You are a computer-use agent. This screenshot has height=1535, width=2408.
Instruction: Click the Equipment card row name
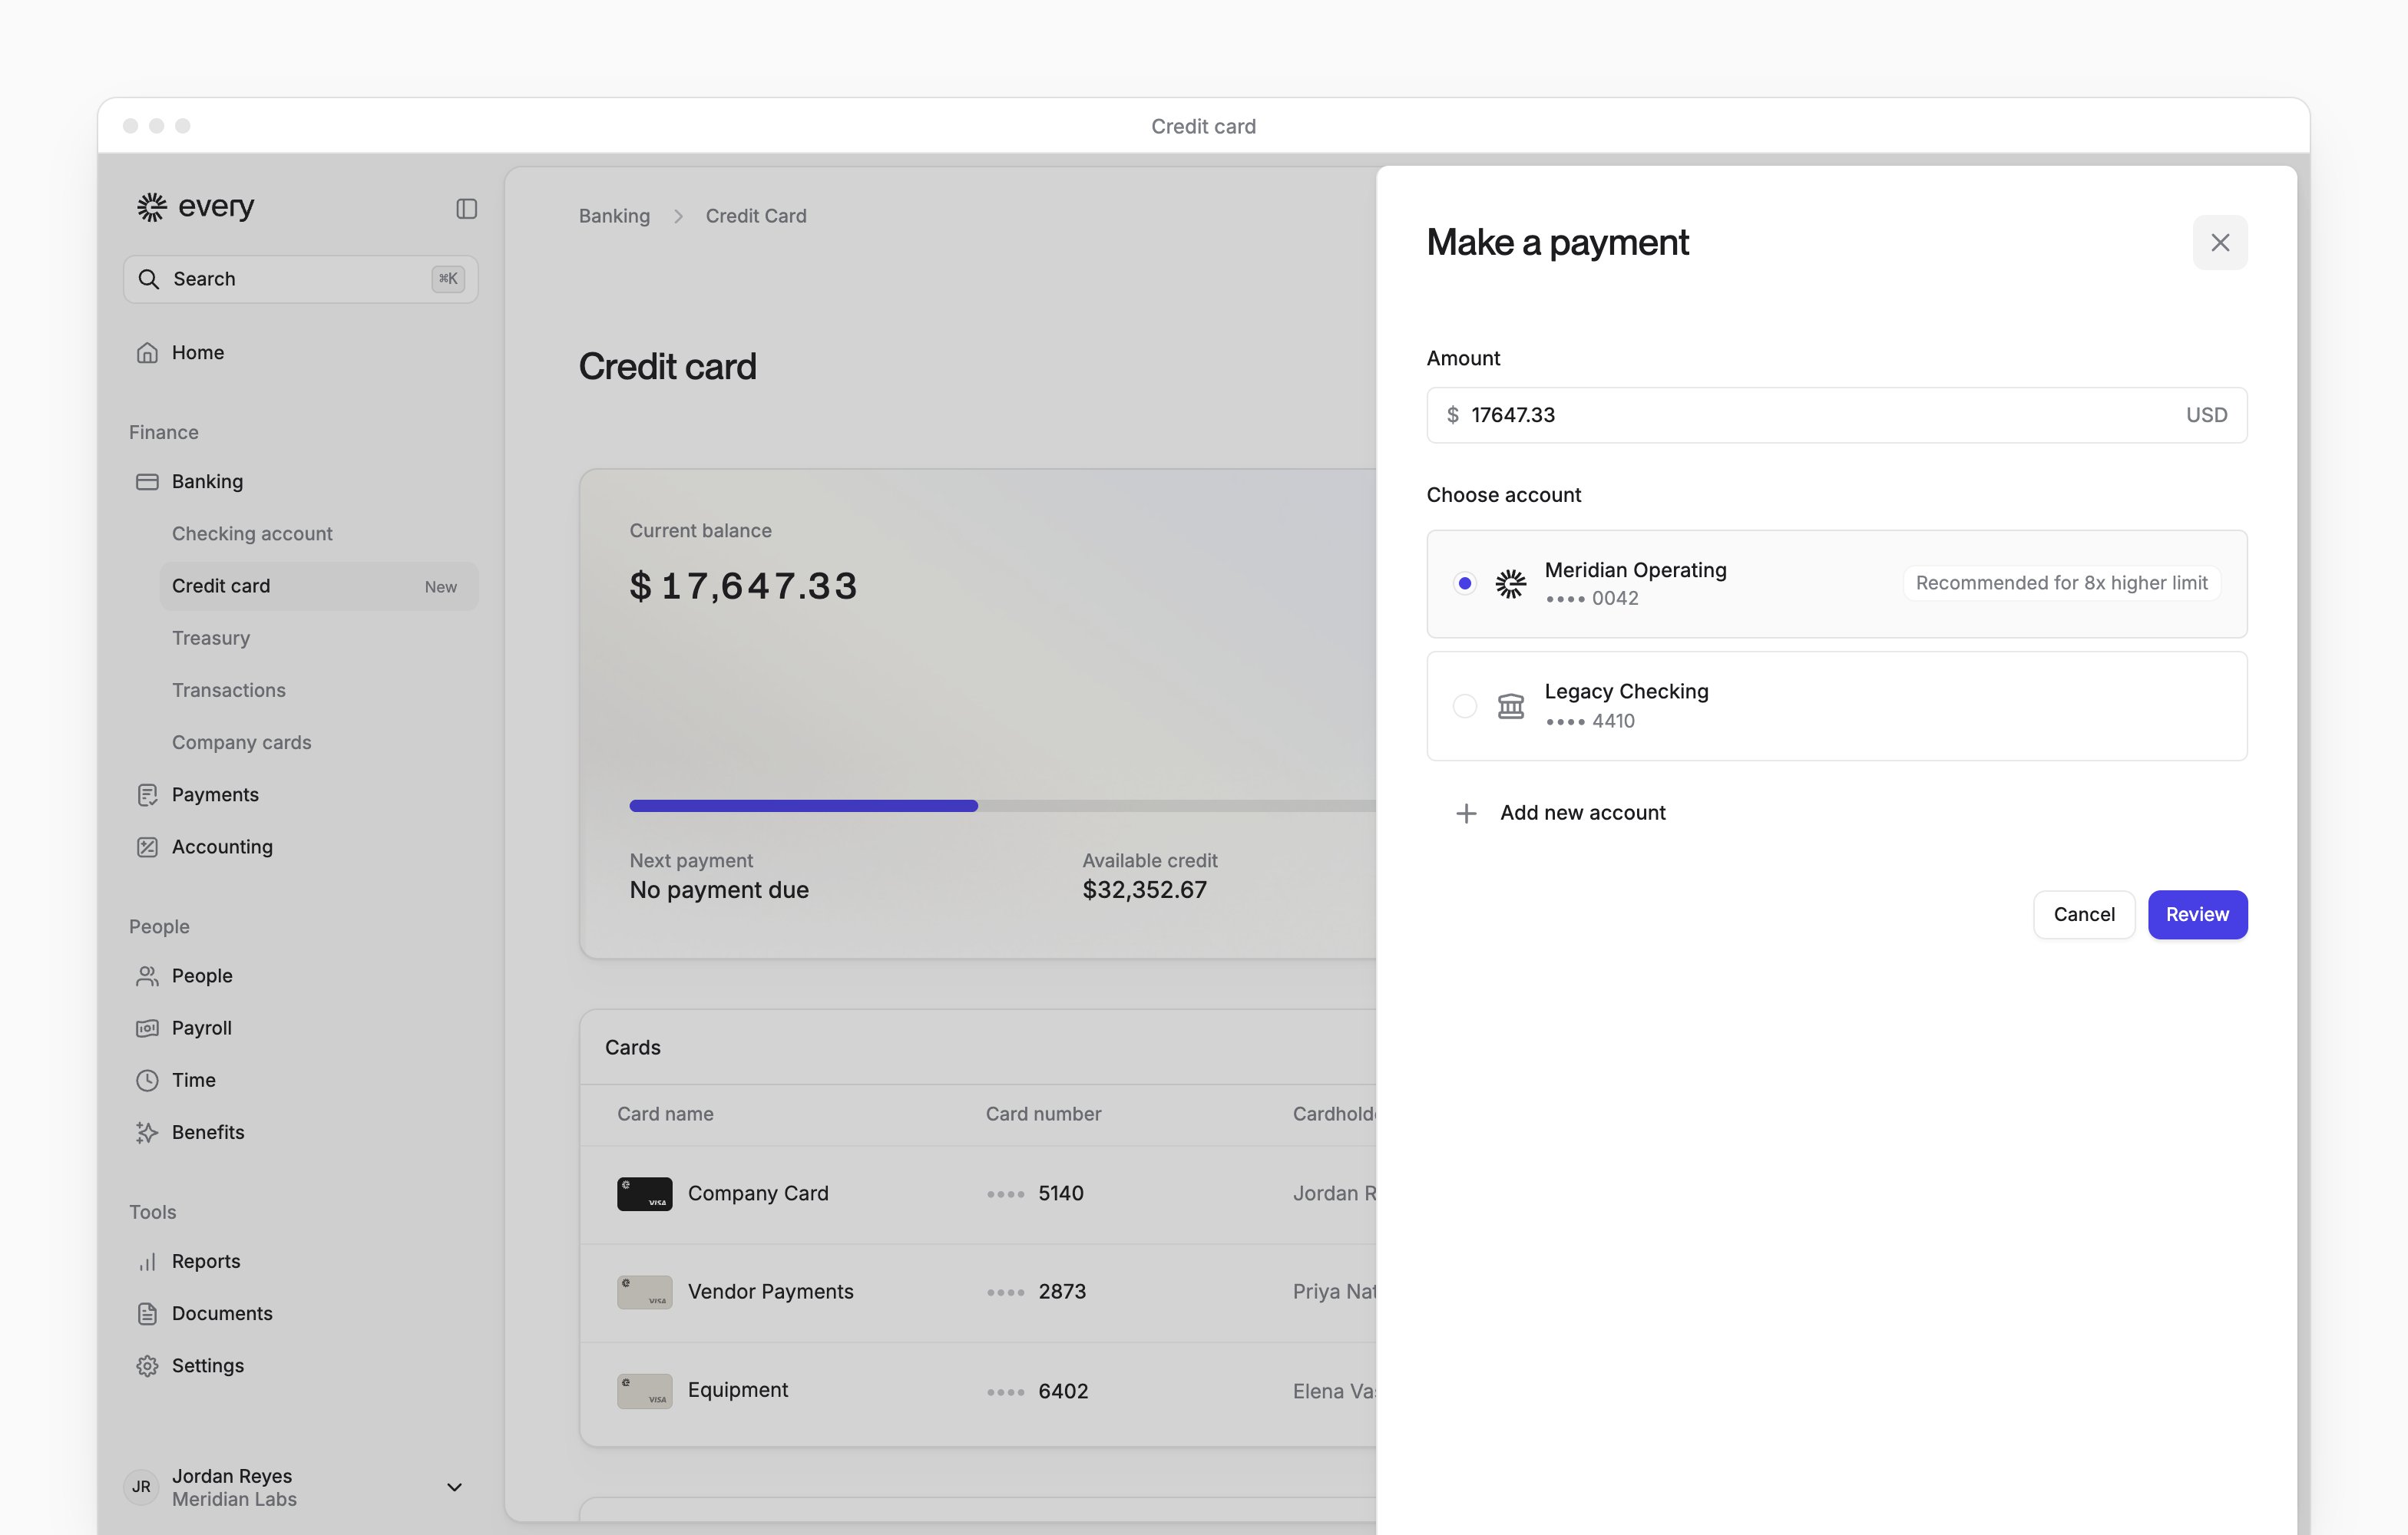[x=738, y=1390]
